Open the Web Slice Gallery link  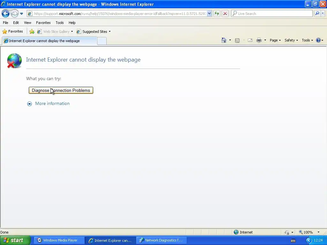53,32
